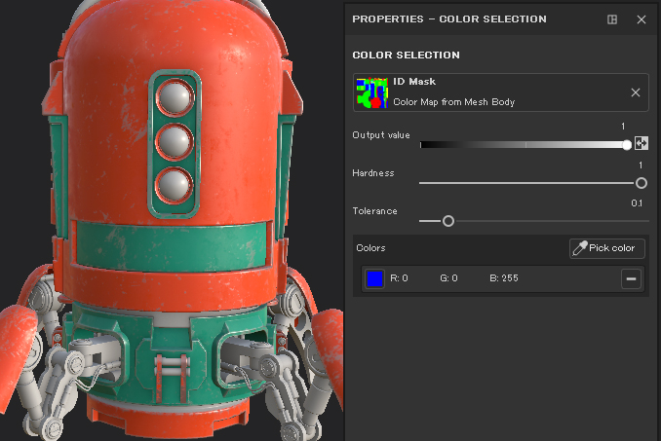661x441 pixels.
Task: Select the Tolerance value 0.1 field
Action: click(637, 203)
